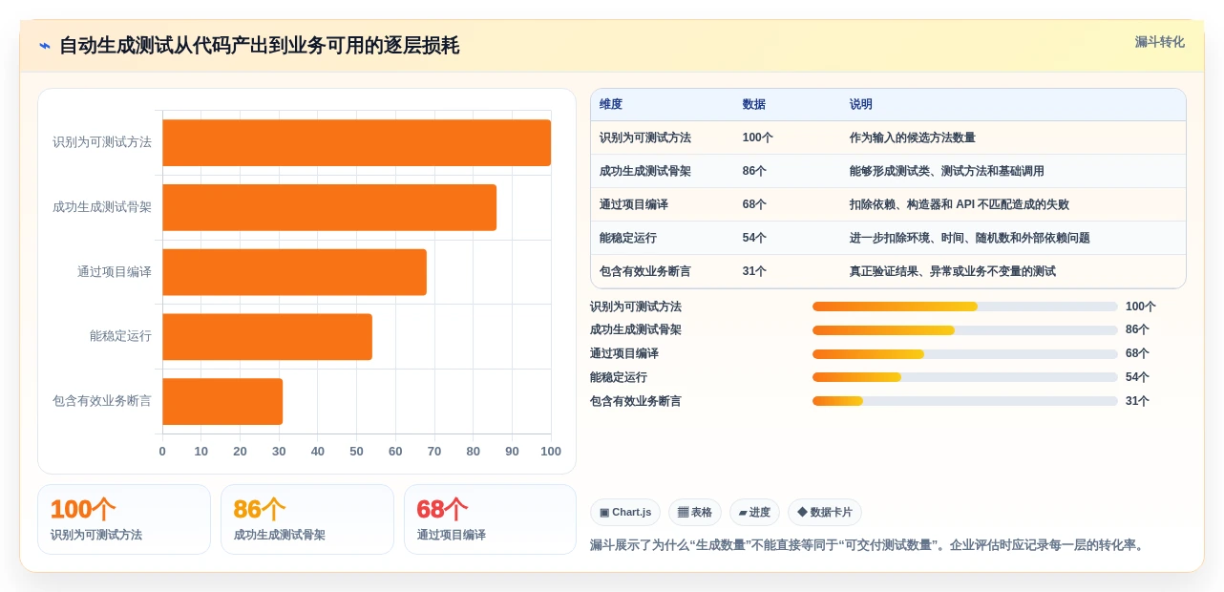The image size is (1224, 592).
Task: Click the 100个 识别为可测试方法 data card
Action: coord(124,519)
